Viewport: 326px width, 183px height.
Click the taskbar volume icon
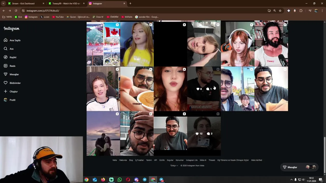[x=303, y=180]
